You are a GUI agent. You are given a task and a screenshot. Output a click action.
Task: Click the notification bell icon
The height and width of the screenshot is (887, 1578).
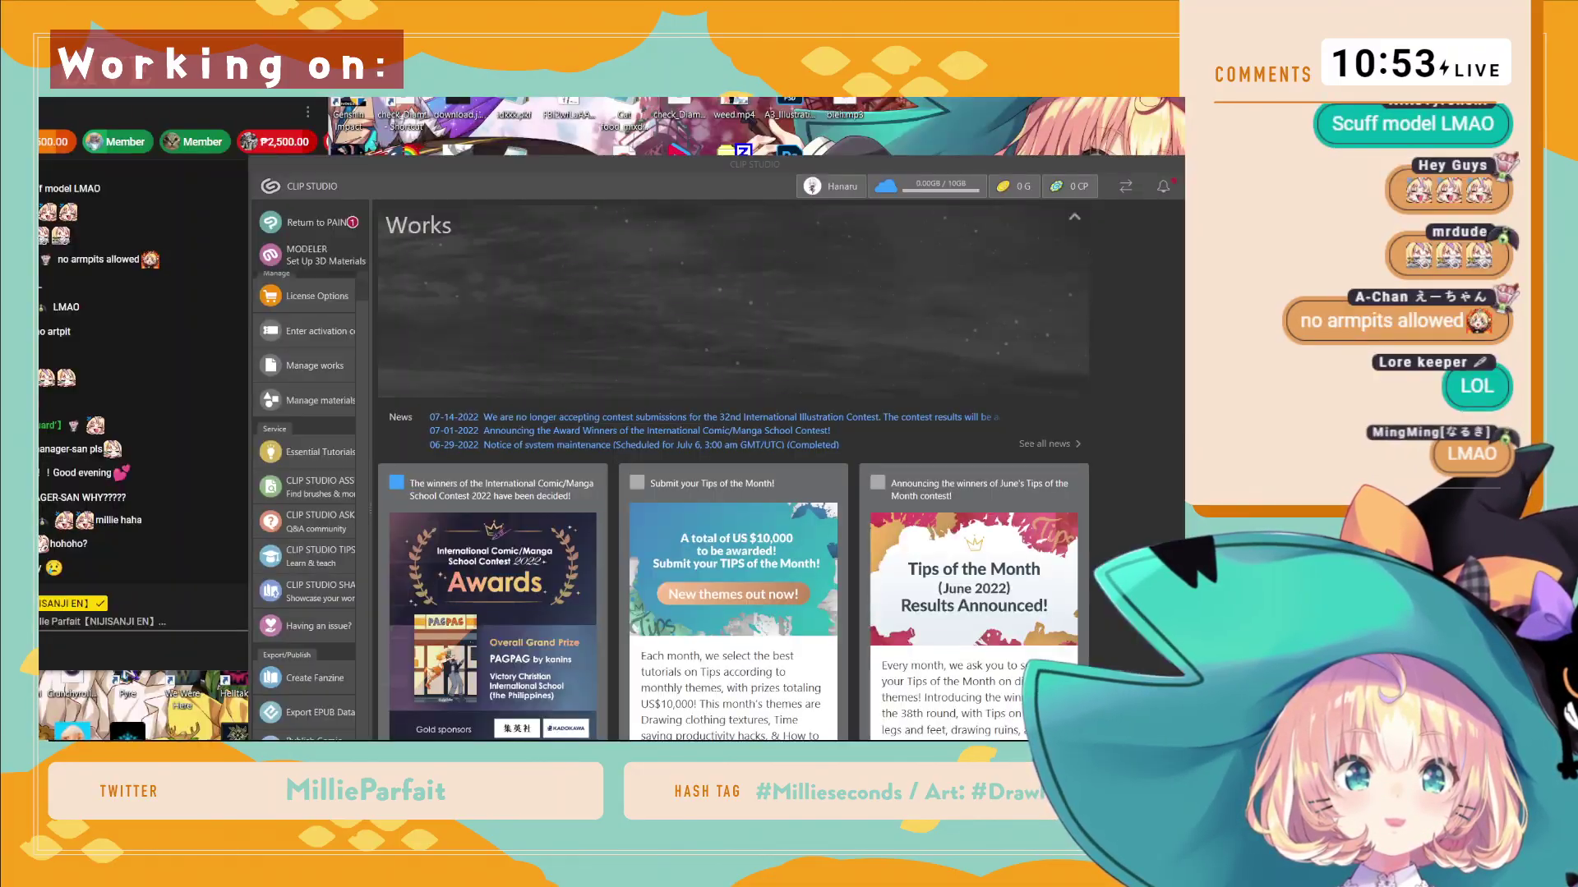1163,186
